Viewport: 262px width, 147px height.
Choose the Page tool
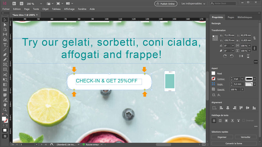(5, 29)
